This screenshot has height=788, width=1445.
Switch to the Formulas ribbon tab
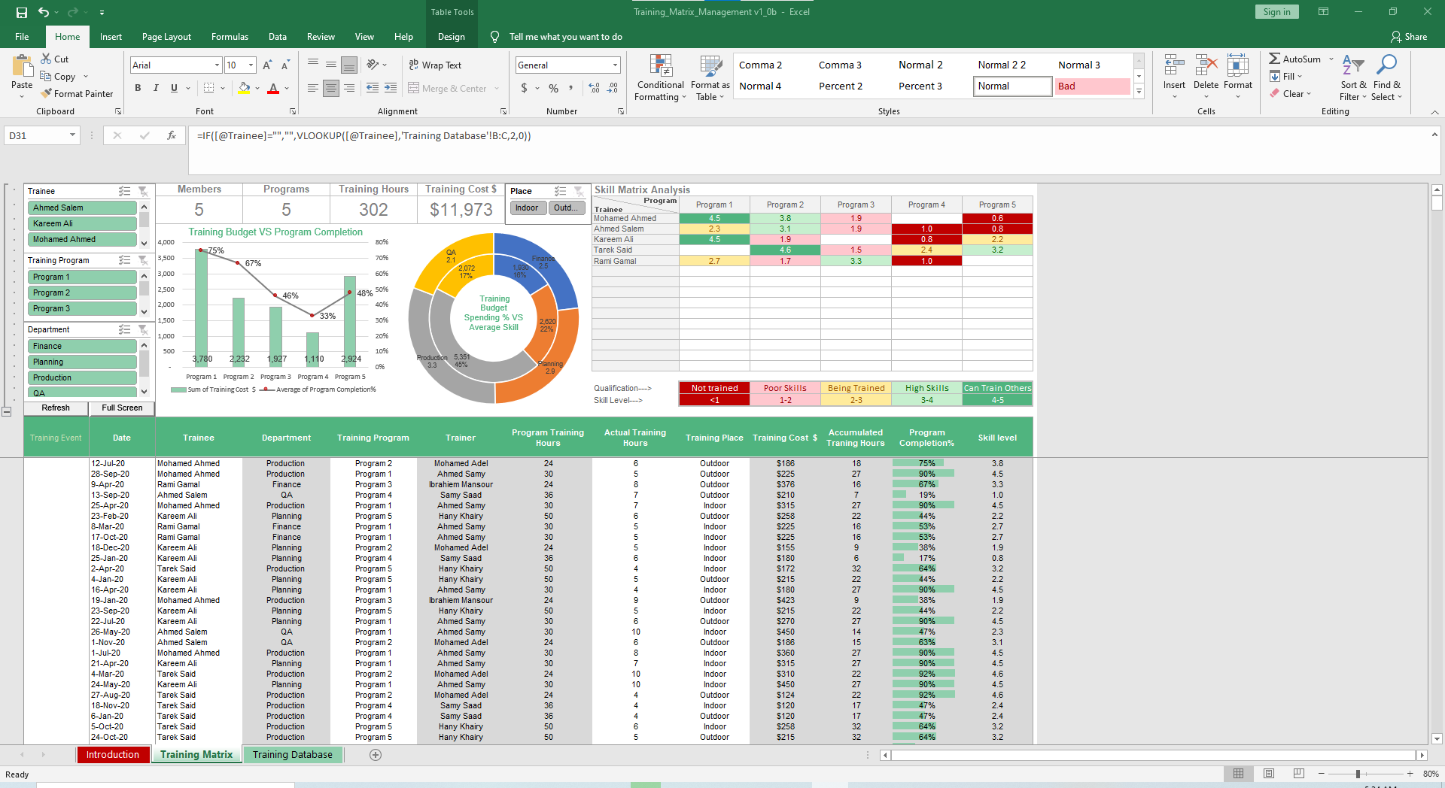coord(230,37)
